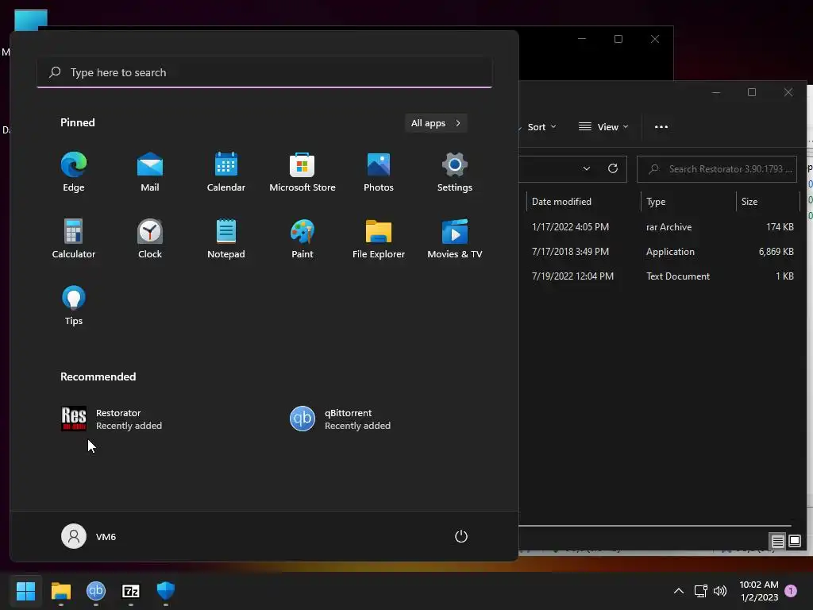Viewport: 813px width, 610px height.
Task: Sort by the Type column header
Action: 688,202
